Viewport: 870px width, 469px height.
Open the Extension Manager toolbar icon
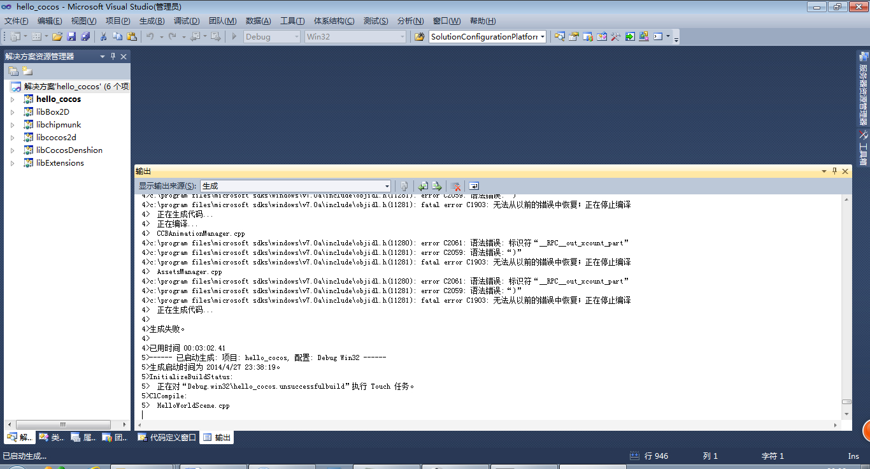(644, 36)
